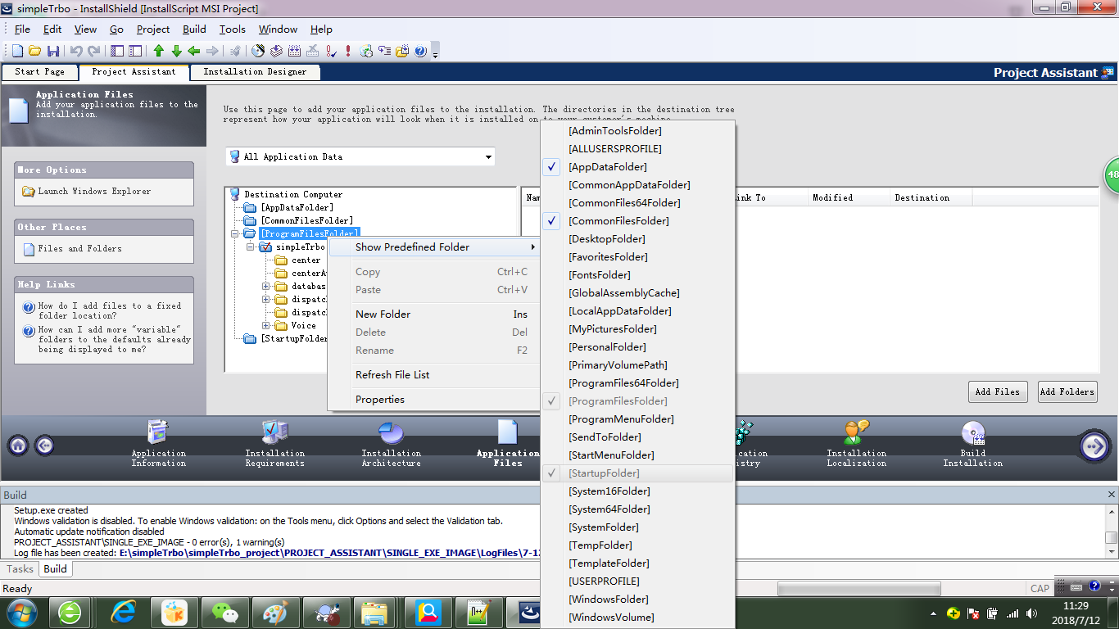Check [ProgramMenuFolder] in predefined folder list

[637, 419]
